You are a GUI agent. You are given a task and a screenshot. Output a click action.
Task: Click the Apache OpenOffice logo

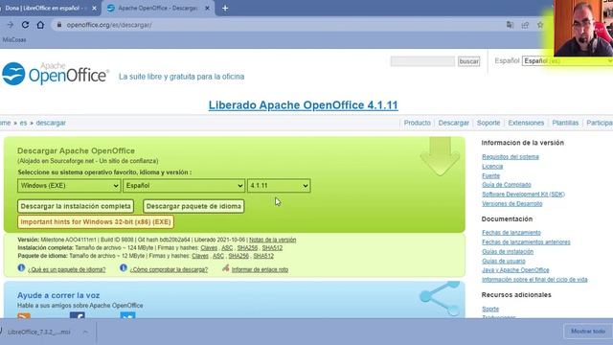[56, 74]
